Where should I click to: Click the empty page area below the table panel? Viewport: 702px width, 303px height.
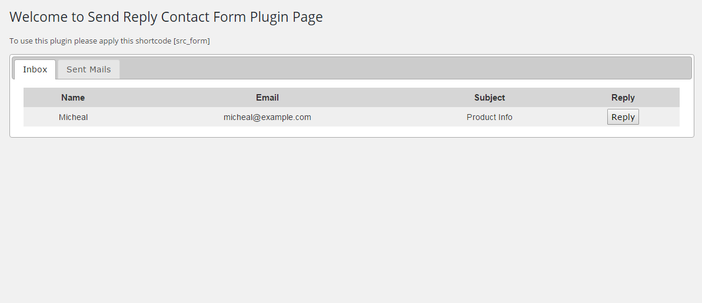click(x=351, y=219)
